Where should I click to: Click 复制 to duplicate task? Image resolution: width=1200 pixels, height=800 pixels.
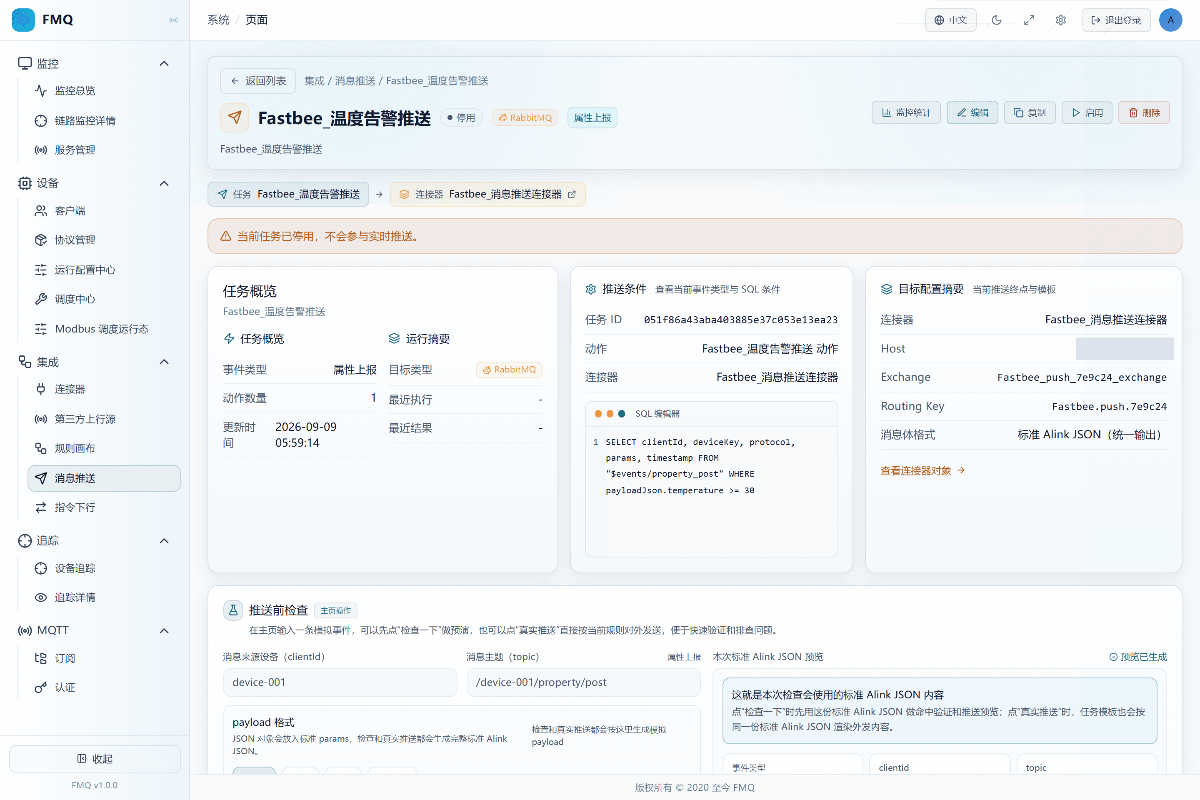1030,113
